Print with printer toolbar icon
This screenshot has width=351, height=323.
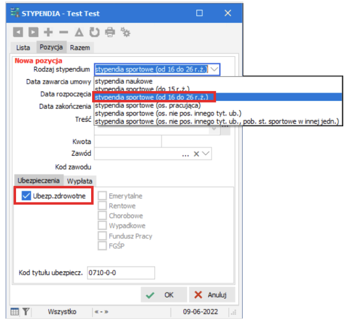pos(110,32)
